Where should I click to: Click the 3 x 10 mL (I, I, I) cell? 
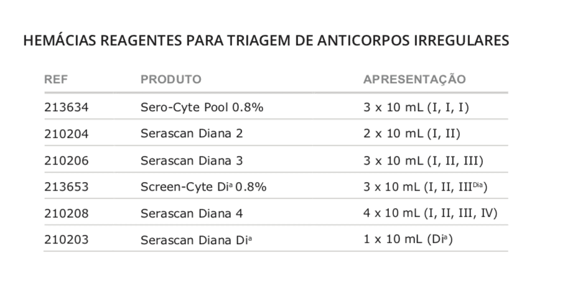416,107
